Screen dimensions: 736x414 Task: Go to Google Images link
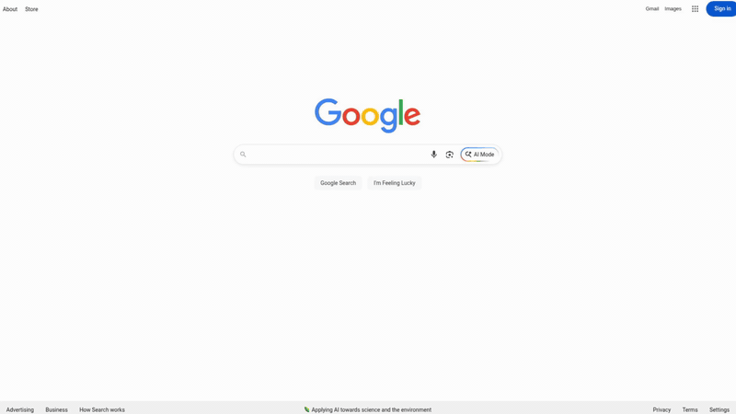[x=673, y=9]
